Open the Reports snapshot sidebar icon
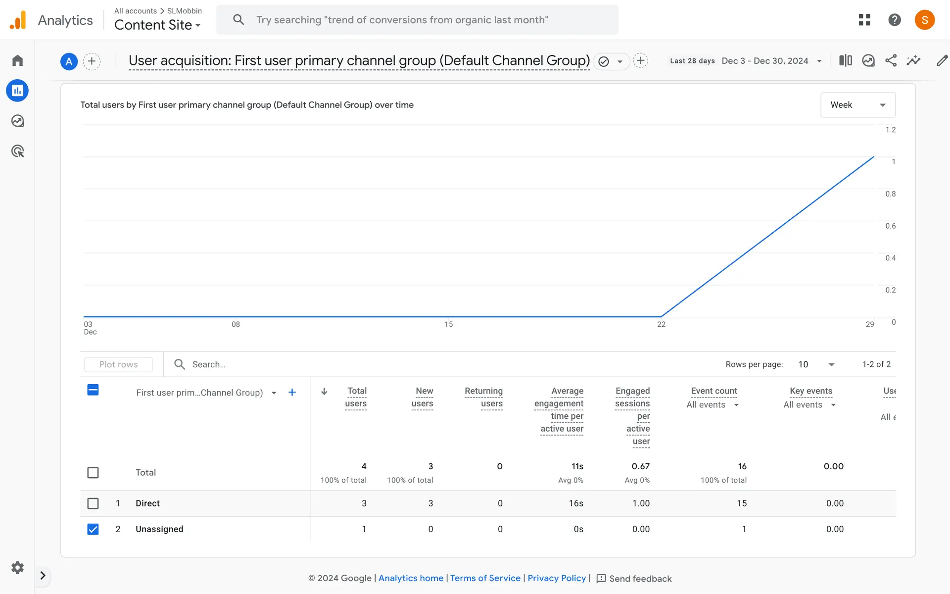This screenshot has height=594, width=950. point(17,91)
